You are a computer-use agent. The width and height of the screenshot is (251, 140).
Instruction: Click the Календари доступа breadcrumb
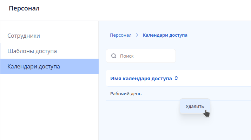click(165, 35)
